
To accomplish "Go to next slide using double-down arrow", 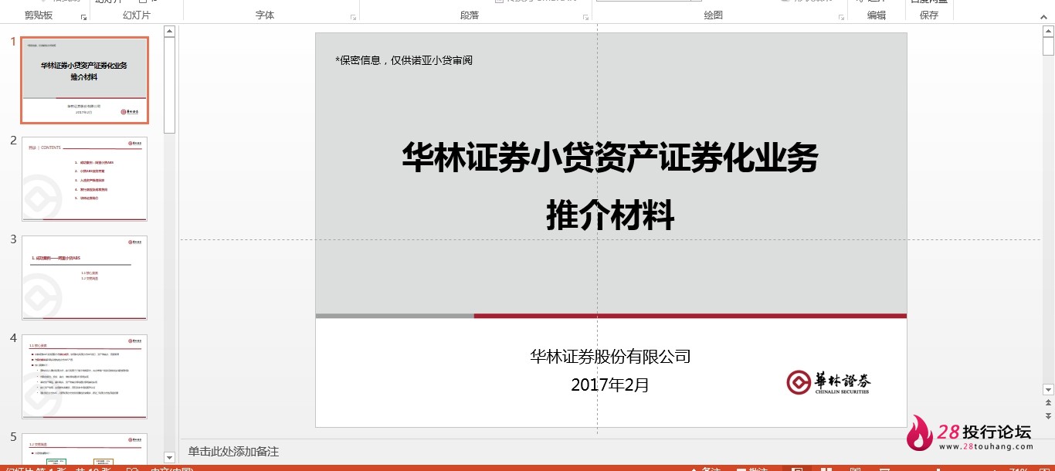I will pos(1048,415).
